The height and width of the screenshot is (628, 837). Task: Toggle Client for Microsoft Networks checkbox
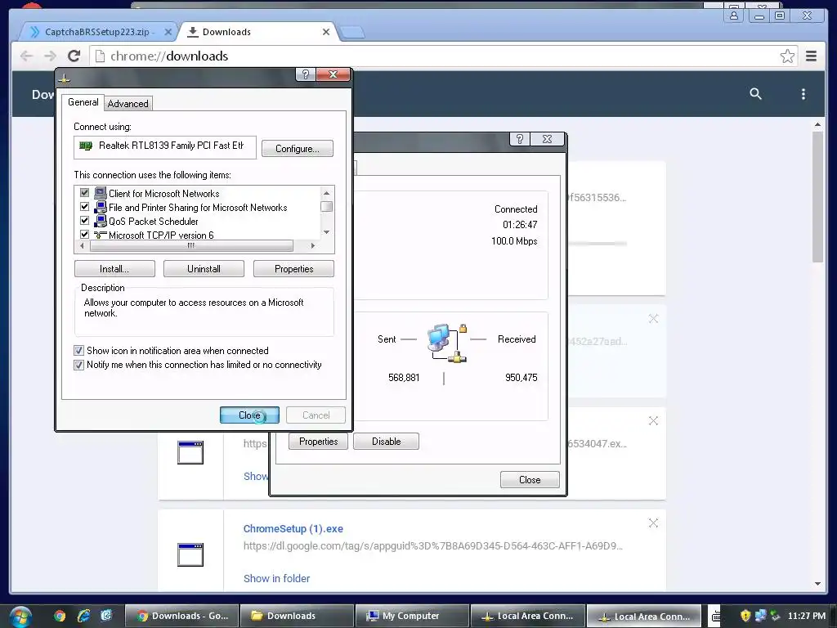pos(84,193)
